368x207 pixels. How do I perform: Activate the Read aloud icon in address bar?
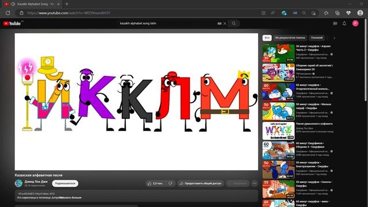[x=273, y=13]
